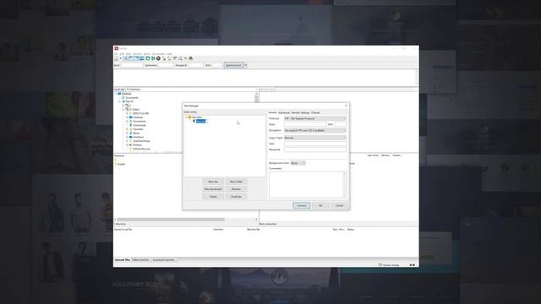Open the File menu
The image size is (541, 304).
[x=117, y=54]
